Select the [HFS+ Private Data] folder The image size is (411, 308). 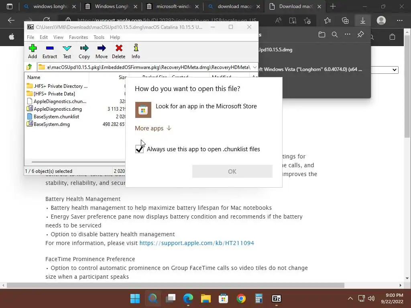(x=54, y=94)
